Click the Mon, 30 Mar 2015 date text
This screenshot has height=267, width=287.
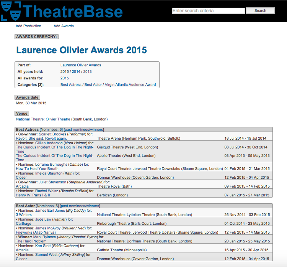[31, 103]
